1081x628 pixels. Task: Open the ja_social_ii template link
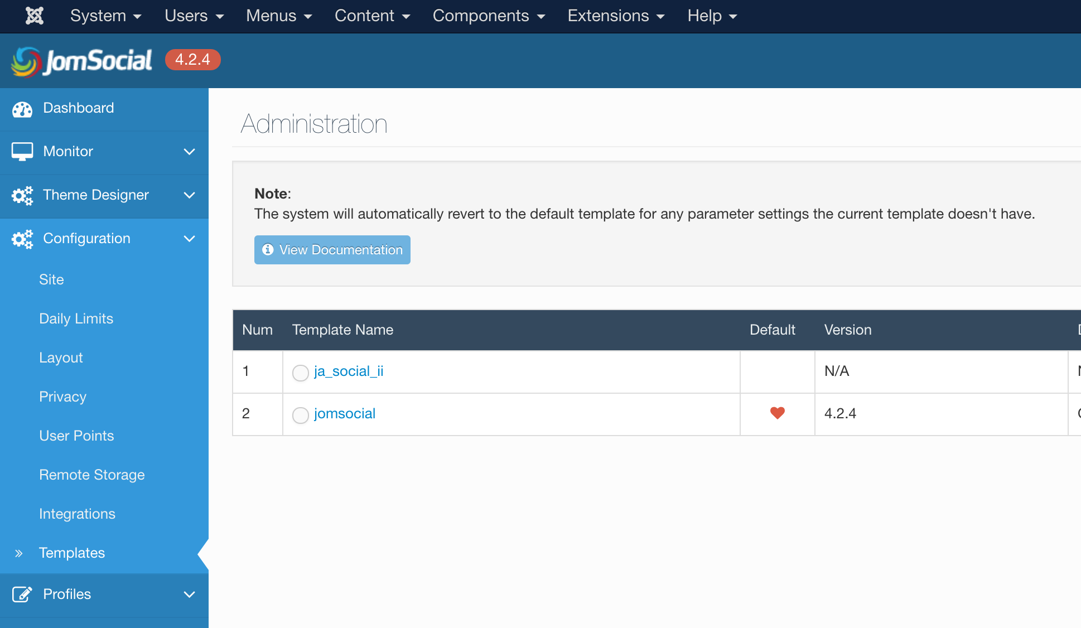point(349,371)
